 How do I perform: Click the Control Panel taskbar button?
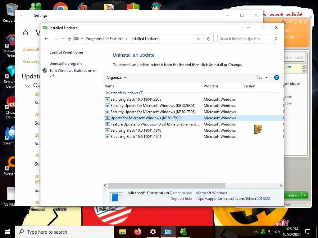(168, 232)
